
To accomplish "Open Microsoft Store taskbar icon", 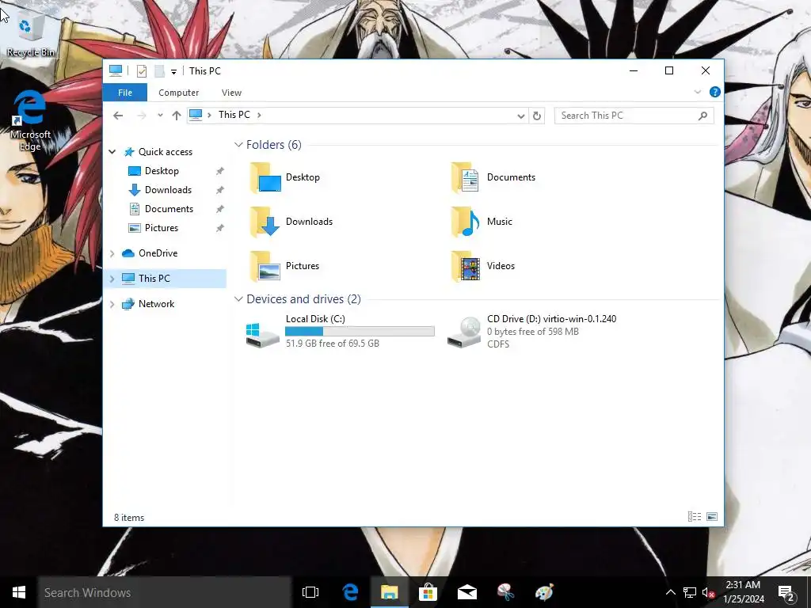I will tap(428, 592).
